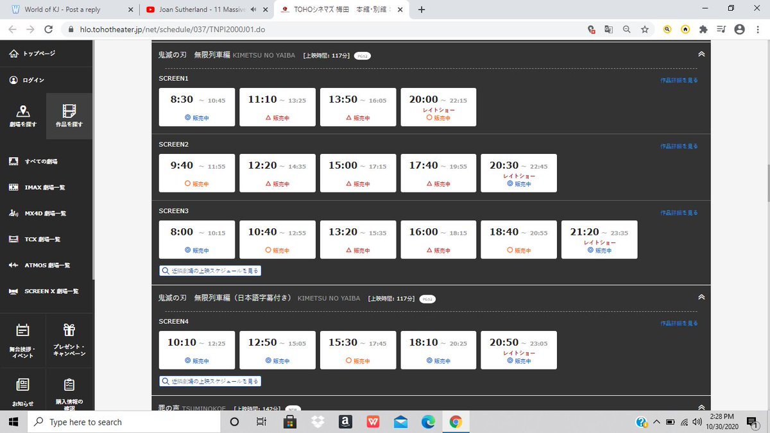Screen dimensions: 770x433
Task: Select the 8:30 showtime on SCREEN1
Action: [197, 107]
